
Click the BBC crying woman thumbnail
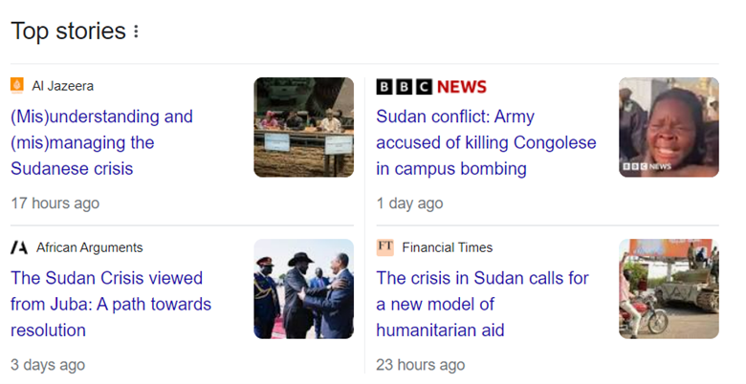(669, 127)
